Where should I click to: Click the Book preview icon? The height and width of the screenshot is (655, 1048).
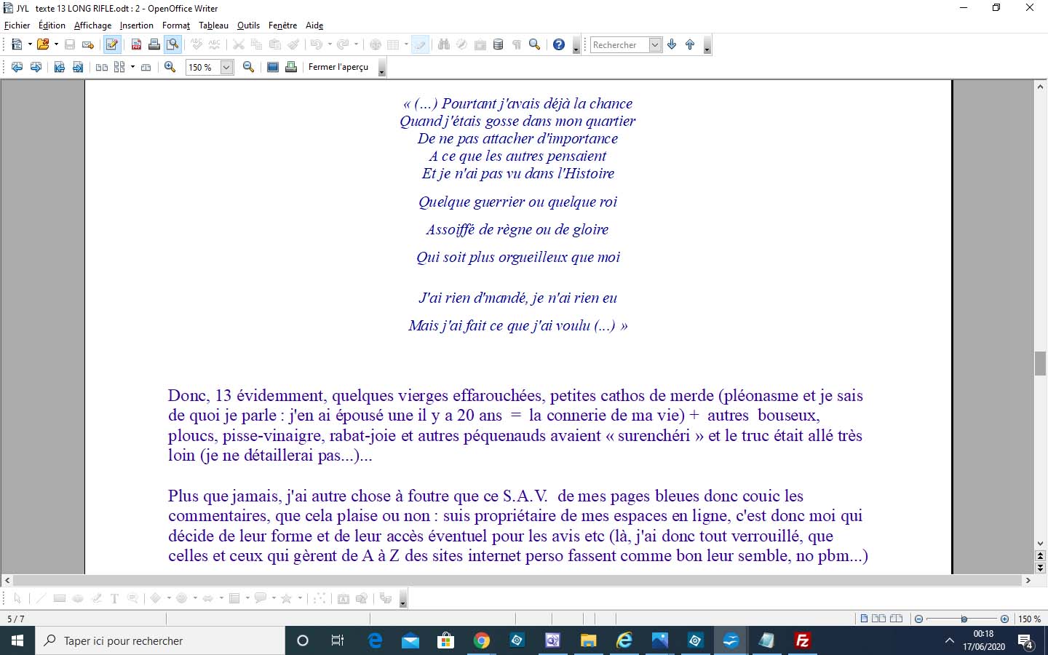coord(146,67)
